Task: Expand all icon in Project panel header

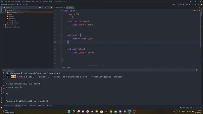Action: 43,8
